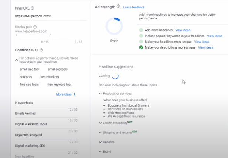The image size is (228, 158).
Task: Click the New headline input field
Action: click(x=46, y=156)
